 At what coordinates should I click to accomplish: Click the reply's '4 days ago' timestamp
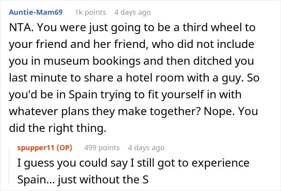click(146, 148)
